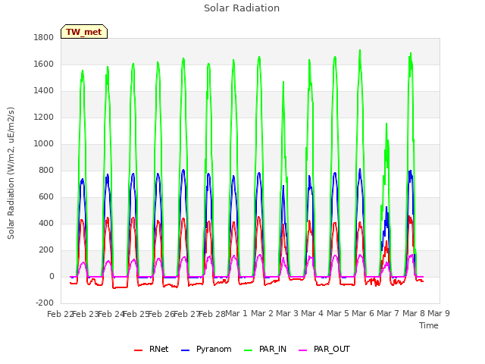Click the Mar 5 x-axis date

click(337, 313)
